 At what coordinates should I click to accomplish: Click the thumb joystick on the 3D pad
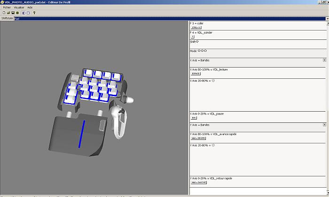point(130,99)
